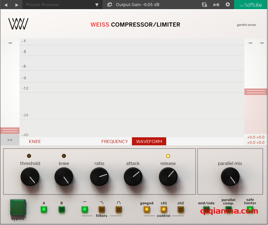Switch to the FREQUENCY display tab
268x225 pixels.
pyautogui.click(x=114, y=141)
